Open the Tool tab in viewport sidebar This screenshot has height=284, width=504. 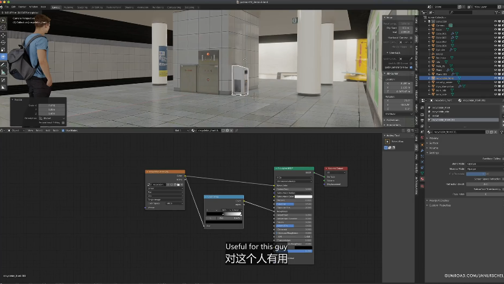point(417,29)
